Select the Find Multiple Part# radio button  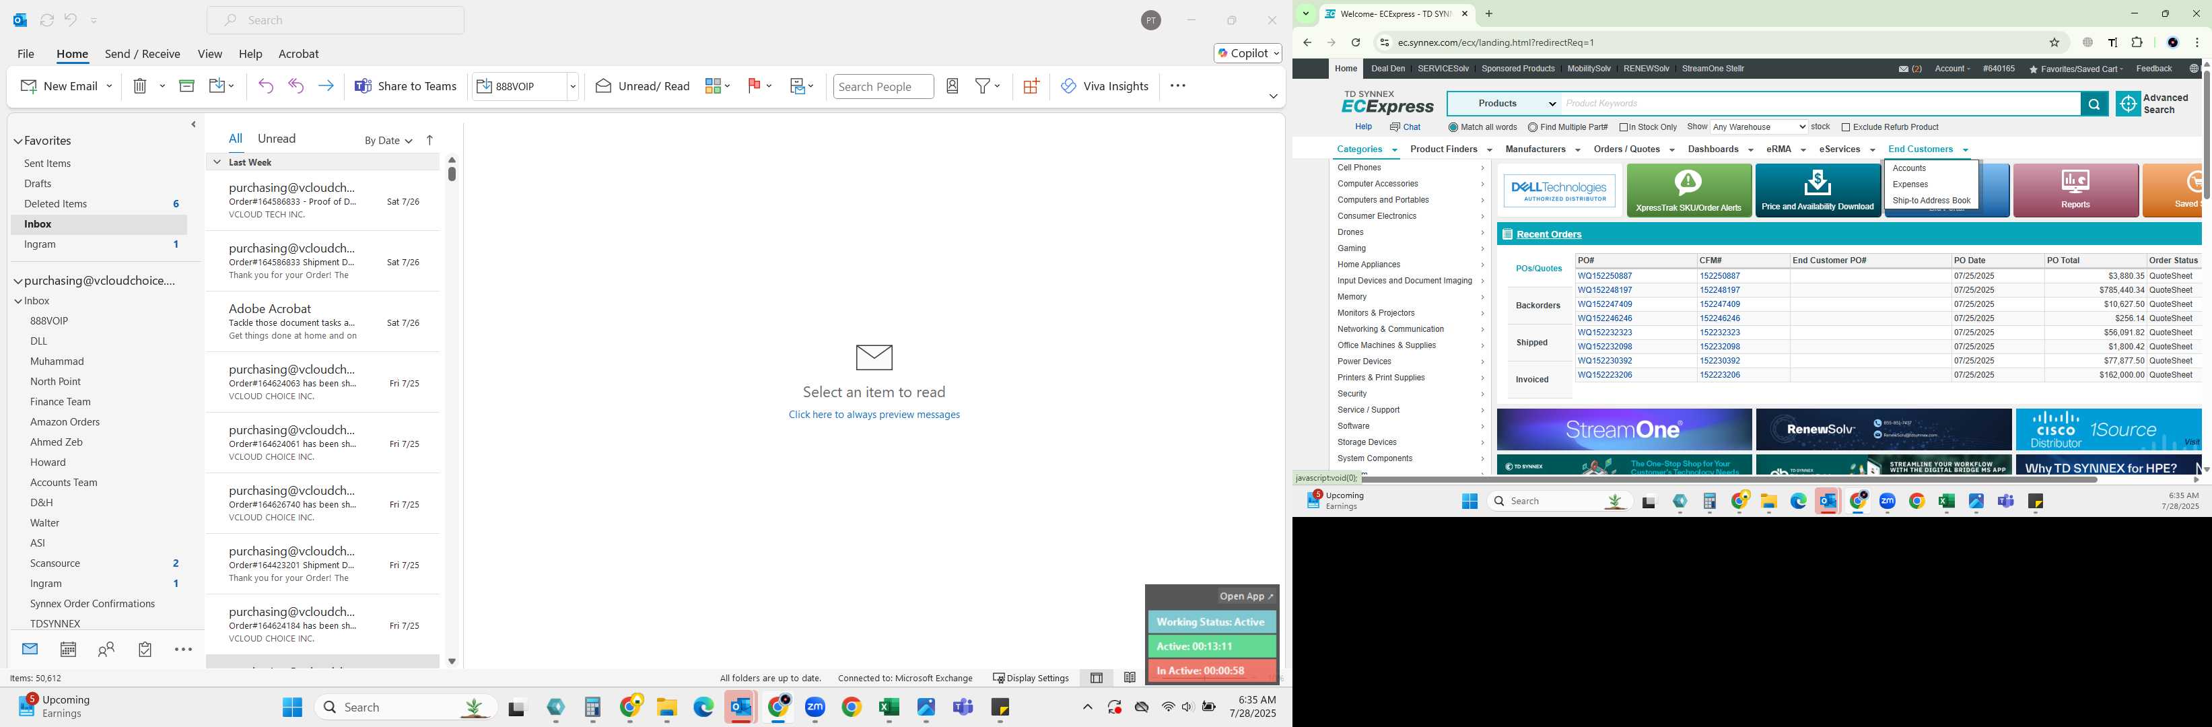tap(1533, 128)
